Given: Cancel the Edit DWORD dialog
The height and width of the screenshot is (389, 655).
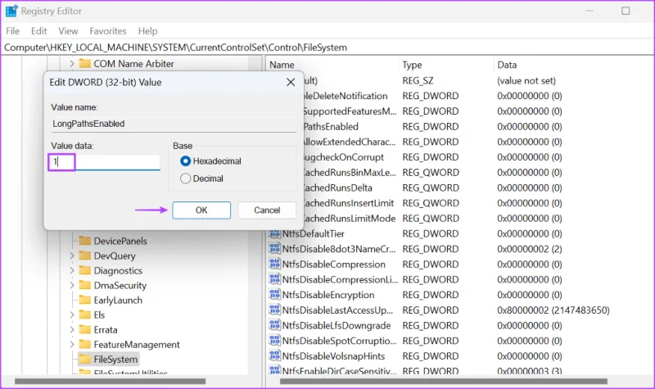Looking at the screenshot, I should pyautogui.click(x=267, y=210).
